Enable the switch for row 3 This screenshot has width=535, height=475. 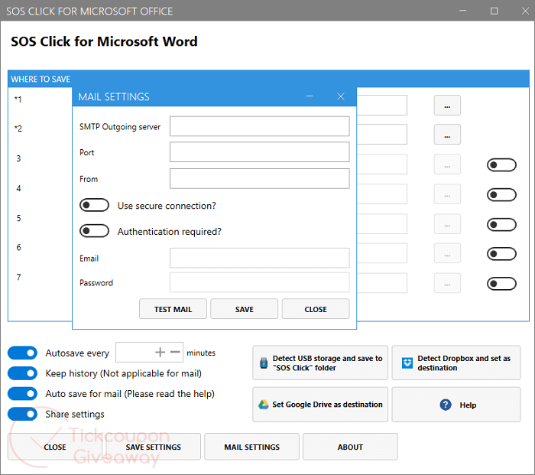point(501,165)
